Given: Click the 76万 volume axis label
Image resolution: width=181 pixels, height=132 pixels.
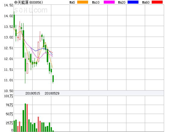Looking at the screenshot, I should click(x=9, y=105).
